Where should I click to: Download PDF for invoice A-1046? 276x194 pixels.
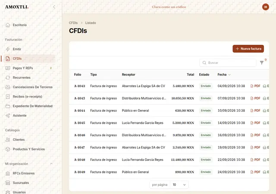pos(255,135)
